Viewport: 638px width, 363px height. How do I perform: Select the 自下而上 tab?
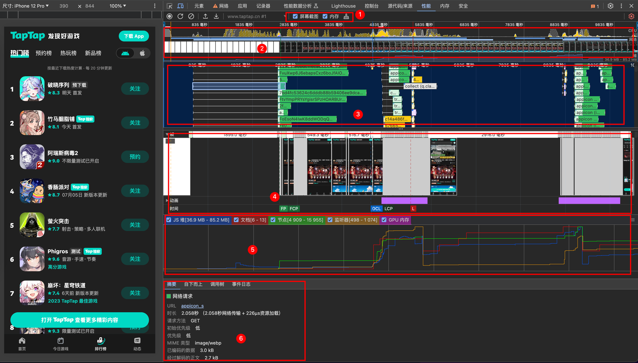[x=193, y=284]
